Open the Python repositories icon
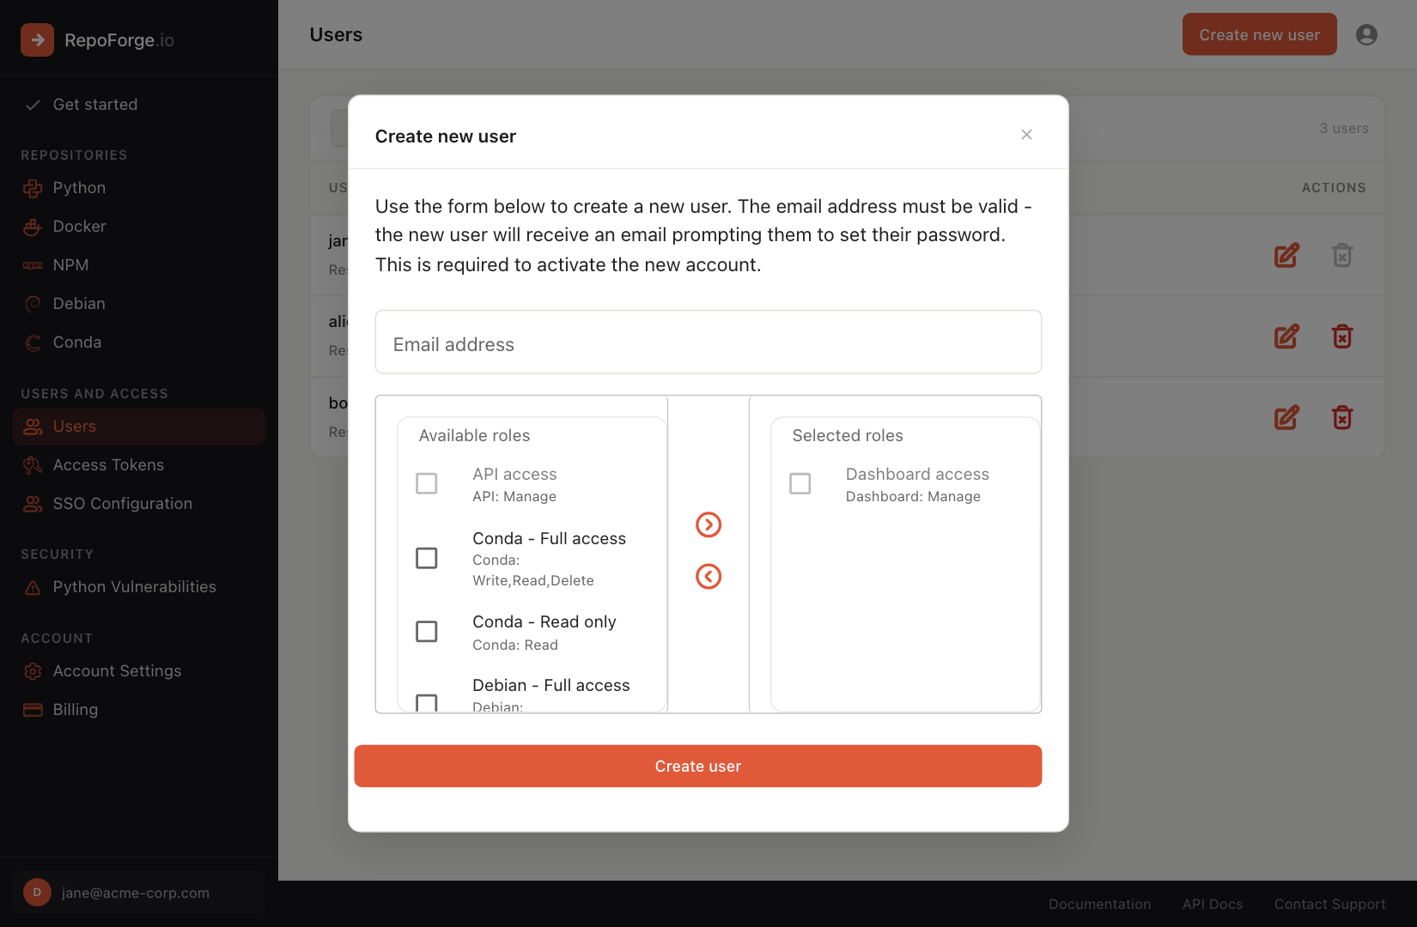Screen dimensions: 1417x927 coord(33,188)
